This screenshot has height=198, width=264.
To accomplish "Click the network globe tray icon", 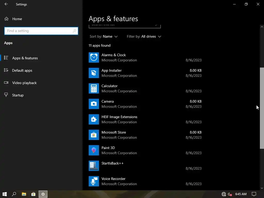I will click(224, 194).
